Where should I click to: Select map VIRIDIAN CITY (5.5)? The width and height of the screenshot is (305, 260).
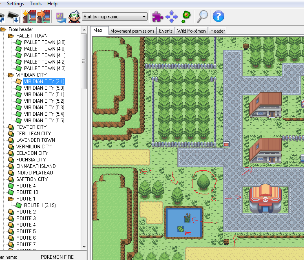[44, 121]
